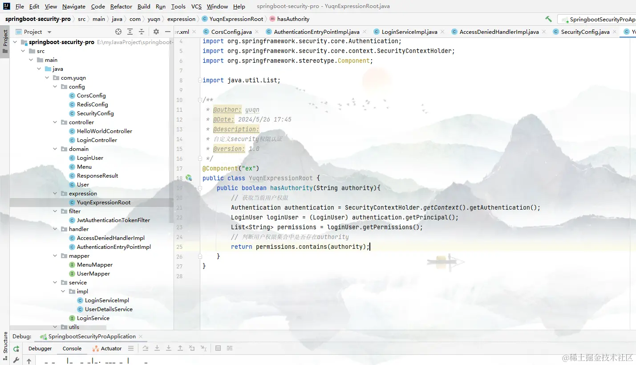
Task: Toggle the Project tool window stripe button
Action: pyautogui.click(x=5, y=41)
